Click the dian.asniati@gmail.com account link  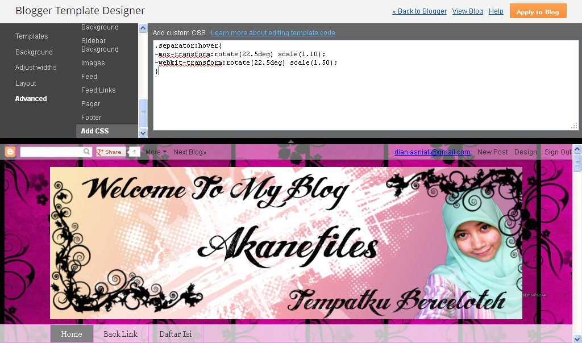pyautogui.click(x=433, y=152)
